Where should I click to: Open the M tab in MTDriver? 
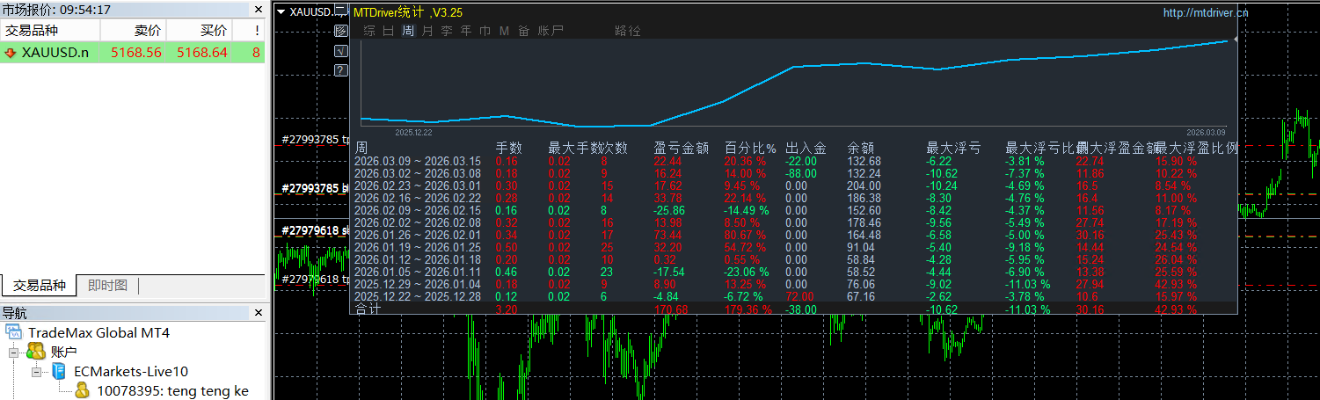pos(504,31)
